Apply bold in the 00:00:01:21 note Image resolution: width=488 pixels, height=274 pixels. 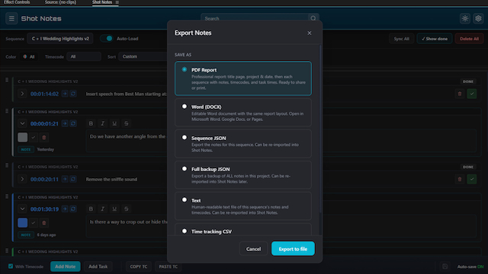point(91,123)
